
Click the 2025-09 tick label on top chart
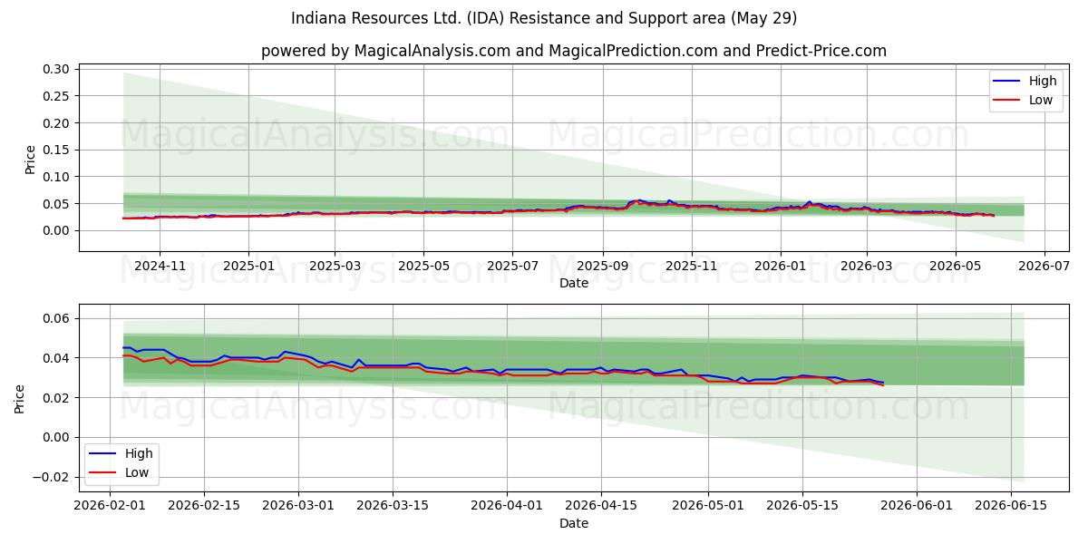pyautogui.click(x=603, y=267)
